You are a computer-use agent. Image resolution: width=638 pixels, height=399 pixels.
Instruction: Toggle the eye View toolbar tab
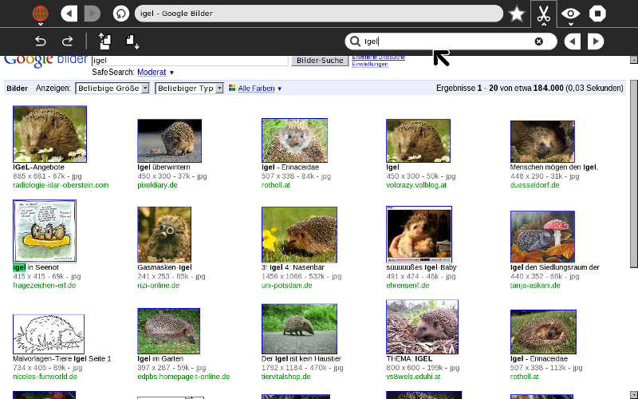(x=569, y=14)
